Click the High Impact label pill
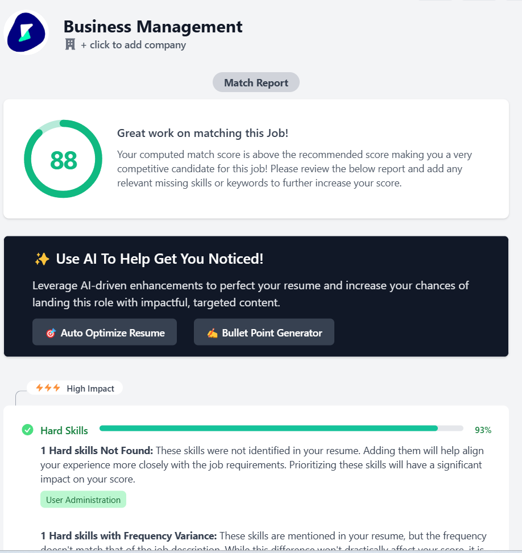Screen dimensions: 522x553 75,388
